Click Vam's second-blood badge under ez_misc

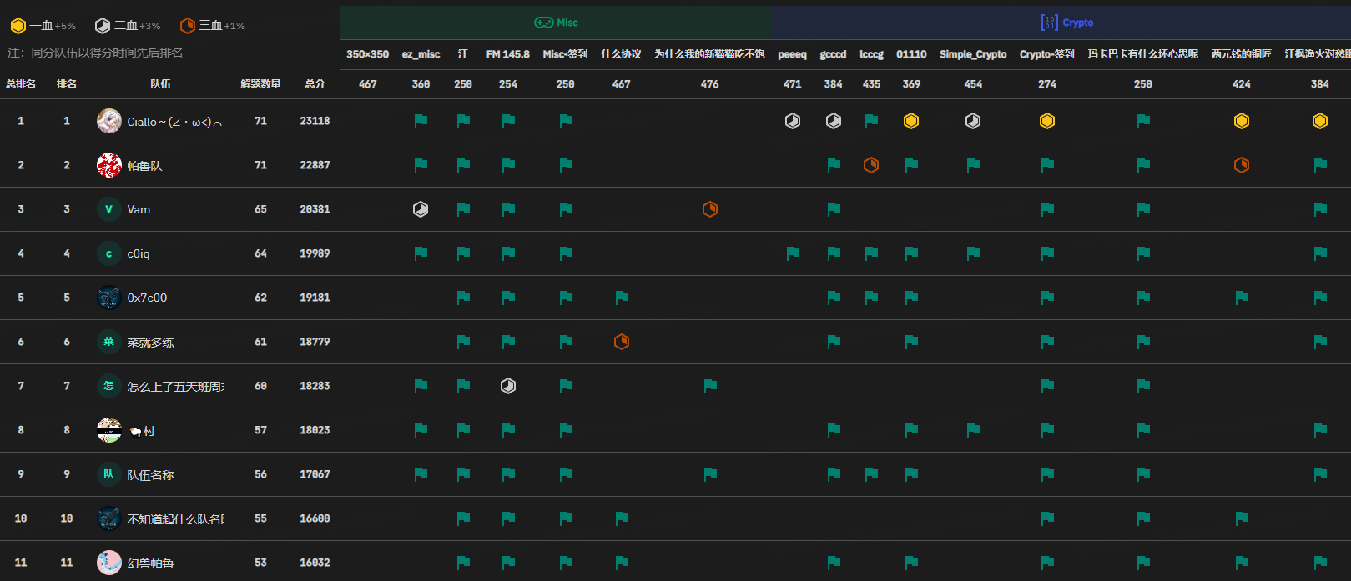pos(421,209)
